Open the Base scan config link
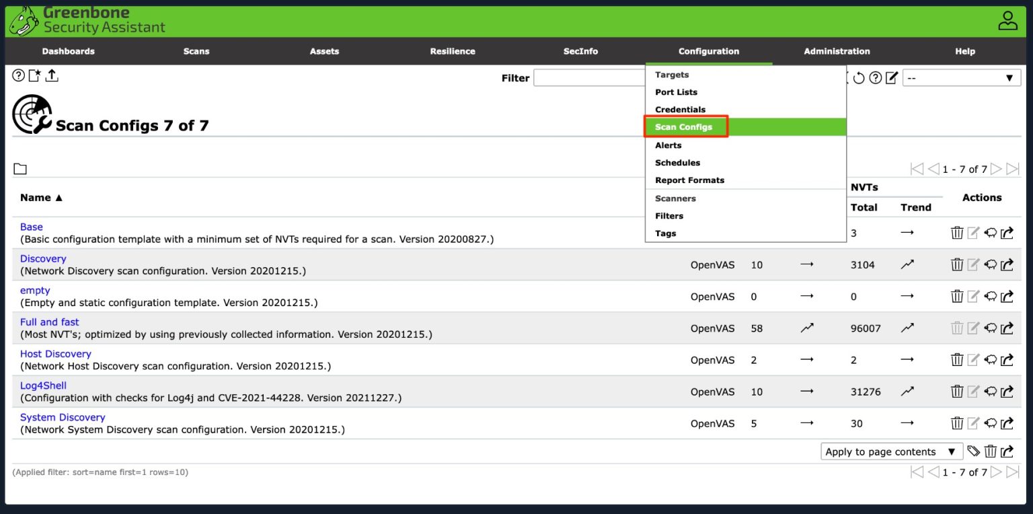This screenshot has height=514, width=1033. click(32, 227)
